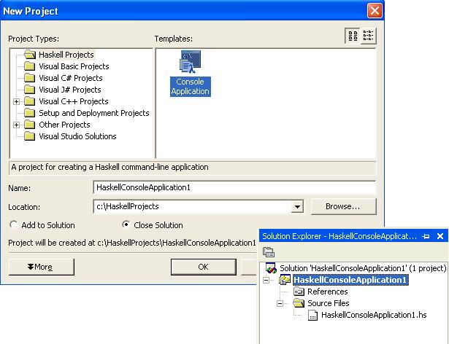Confirm with the OK button
This screenshot has height=344, width=449.
coord(203,267)
